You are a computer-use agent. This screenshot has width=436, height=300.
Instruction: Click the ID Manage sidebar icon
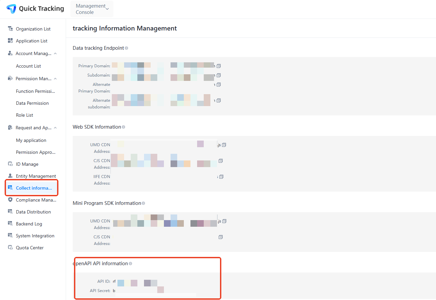[x=10, y=164]
